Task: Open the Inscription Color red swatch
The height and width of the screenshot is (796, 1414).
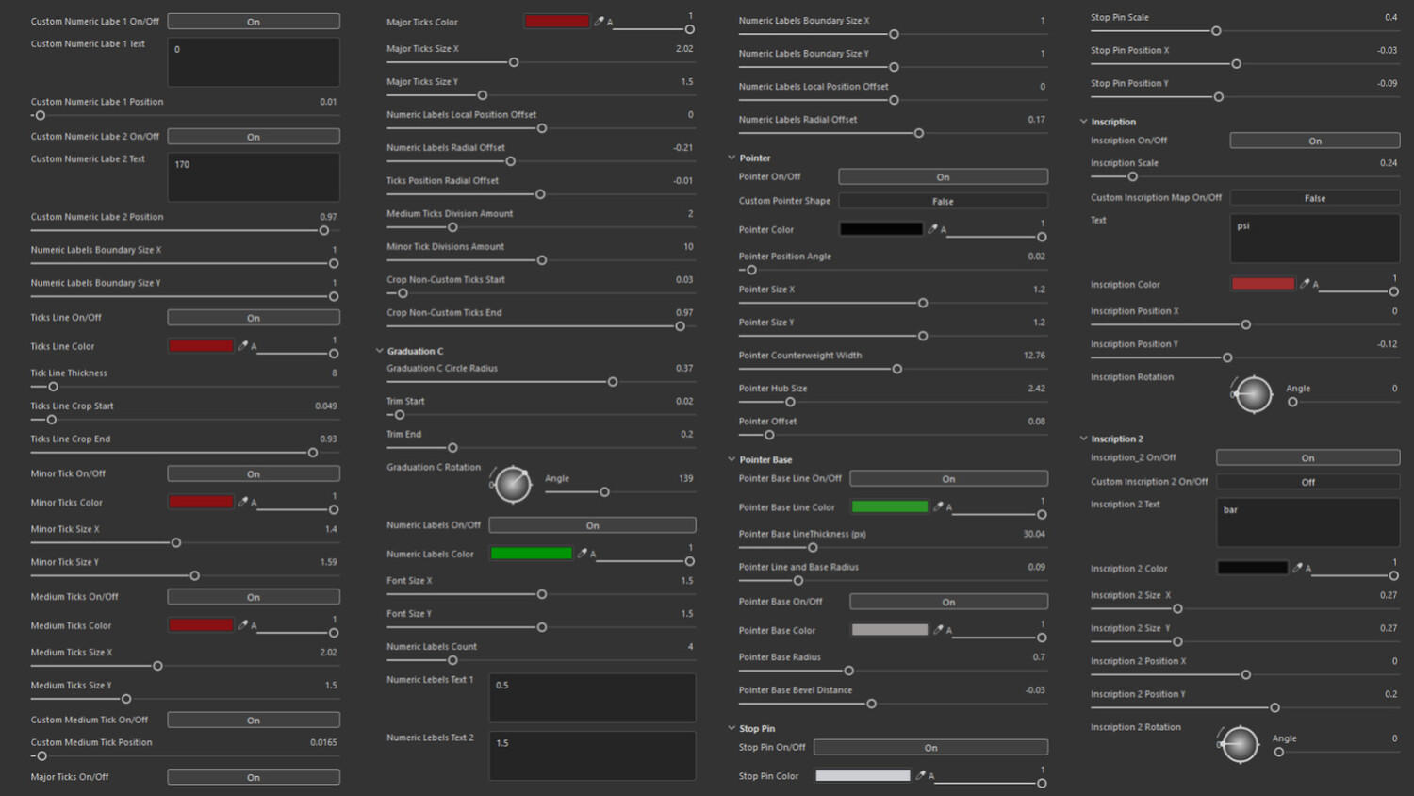Action: coord(1263,283)
